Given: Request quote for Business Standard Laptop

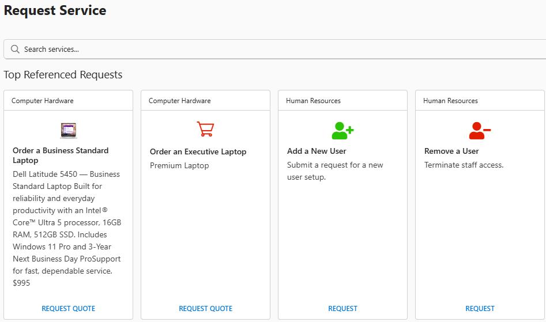Looking at the screenshot, I should coord(69,309).
